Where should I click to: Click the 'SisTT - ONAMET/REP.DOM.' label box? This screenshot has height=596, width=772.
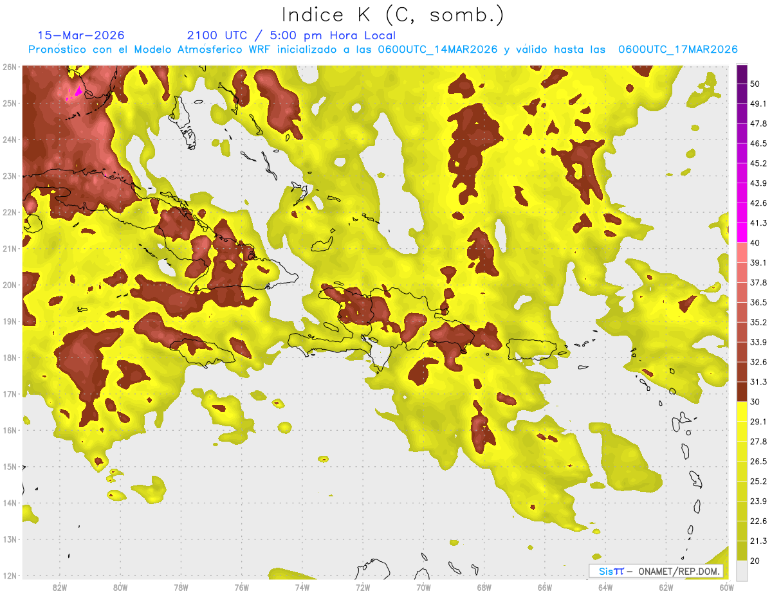(x=656, y=571)
